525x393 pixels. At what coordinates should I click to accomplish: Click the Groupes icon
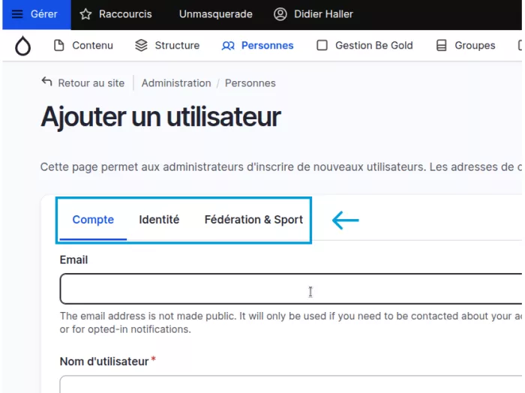click(441, 45)
